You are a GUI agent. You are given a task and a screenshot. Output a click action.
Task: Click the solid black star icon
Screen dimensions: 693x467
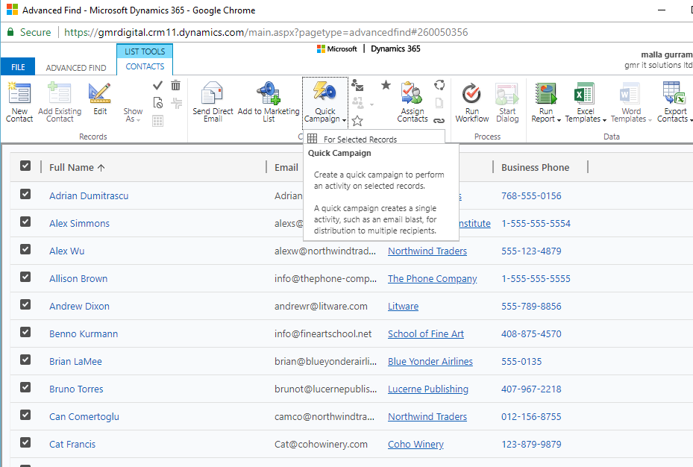click(x=386, y=85)
